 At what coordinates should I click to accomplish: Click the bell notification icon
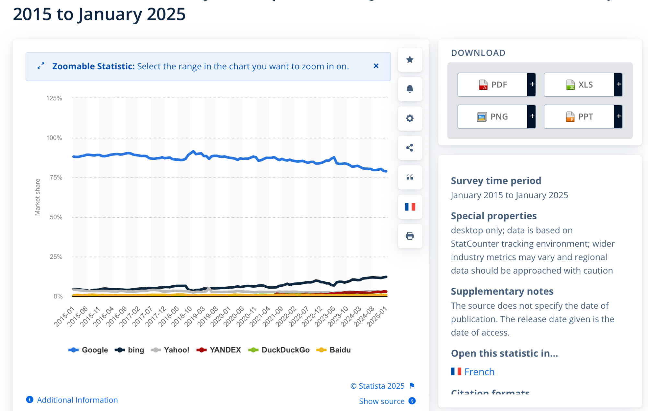point(410,89)
